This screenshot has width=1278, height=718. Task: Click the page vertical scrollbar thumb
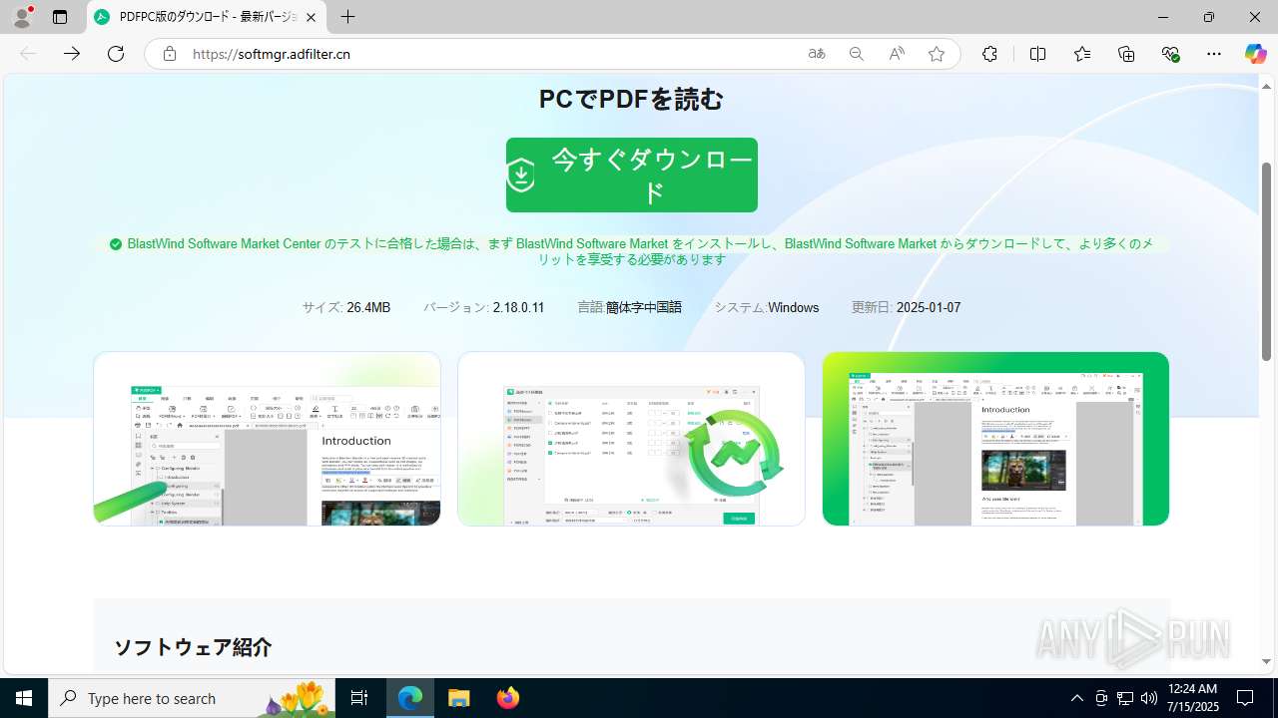coord(1267,260)
